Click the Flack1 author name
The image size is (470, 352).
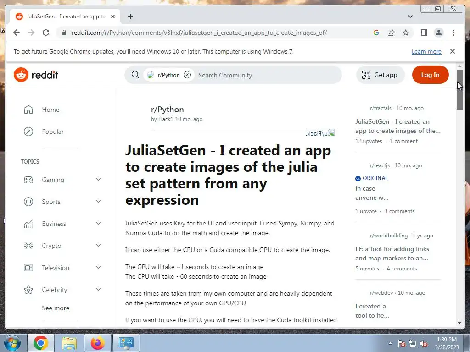click(166, 119)
